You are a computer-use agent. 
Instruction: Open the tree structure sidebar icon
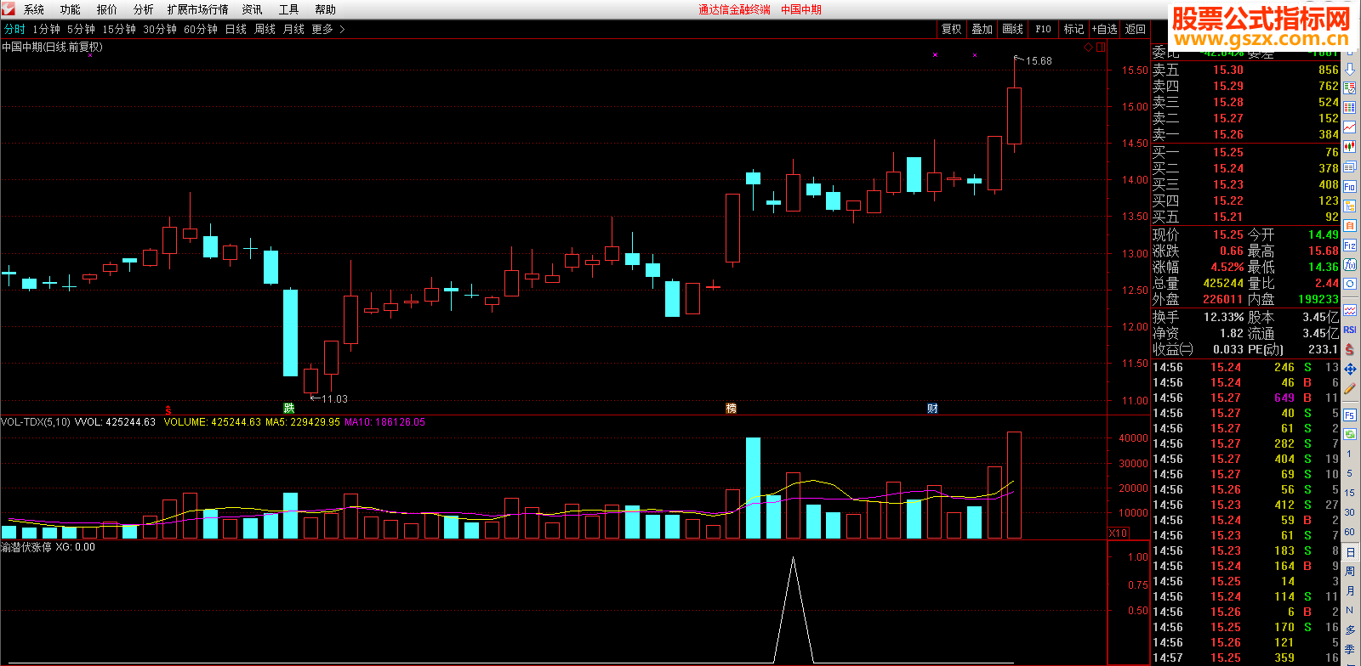tap(1350, 206)
